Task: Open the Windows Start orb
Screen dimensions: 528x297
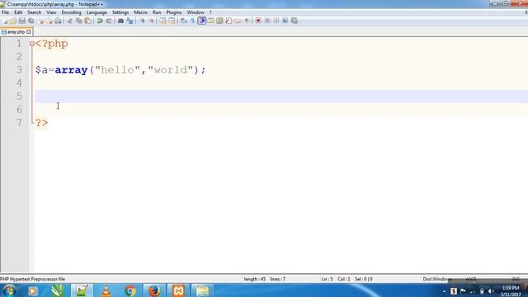Action: pos(9,290)
